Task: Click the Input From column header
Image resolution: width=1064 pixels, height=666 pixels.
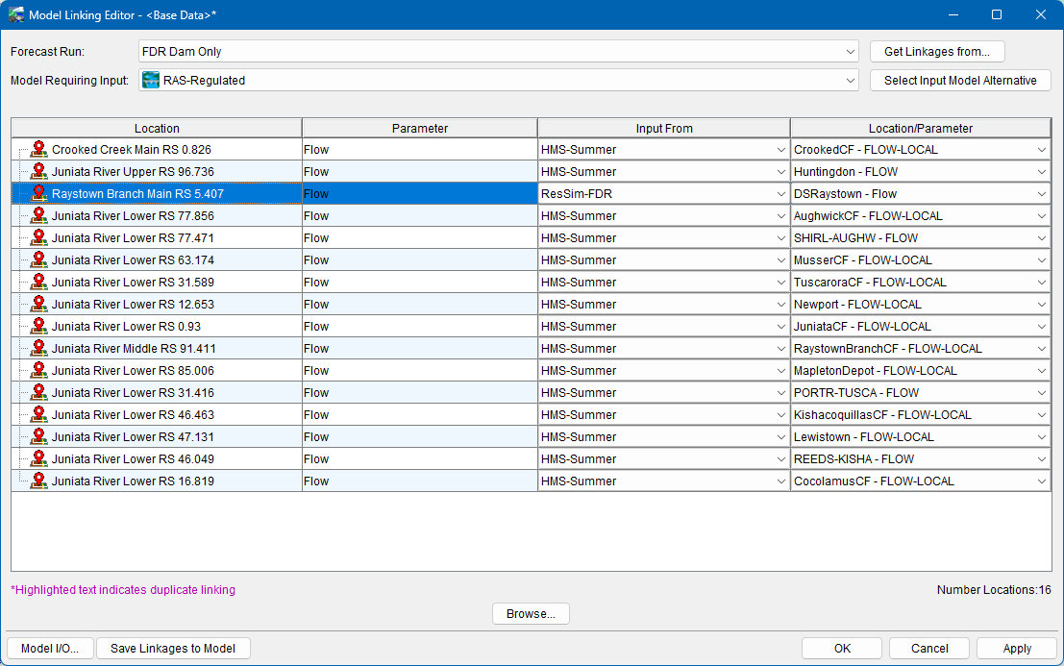Action: pyautogui.click(x=663, y=128)
